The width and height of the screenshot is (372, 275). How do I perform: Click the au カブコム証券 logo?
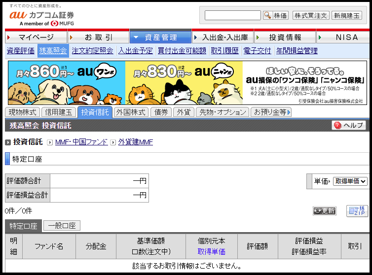[42, 18]
